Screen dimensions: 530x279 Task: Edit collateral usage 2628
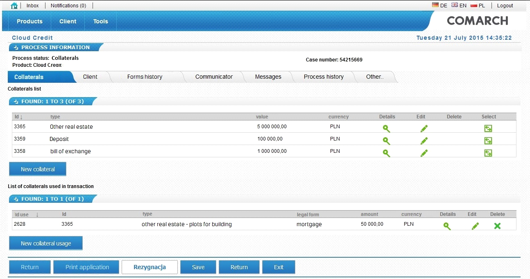pos(475,226)
